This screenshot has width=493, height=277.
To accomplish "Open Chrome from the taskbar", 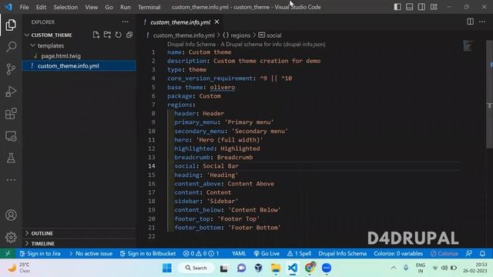I will pos(310,268).
